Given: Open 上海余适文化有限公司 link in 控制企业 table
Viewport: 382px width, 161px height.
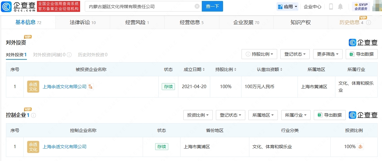Looking at the screenshot, I should pyautogui.click(x=64, y=147).
